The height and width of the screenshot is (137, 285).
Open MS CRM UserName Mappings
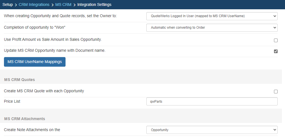click(x=35, y=62)
